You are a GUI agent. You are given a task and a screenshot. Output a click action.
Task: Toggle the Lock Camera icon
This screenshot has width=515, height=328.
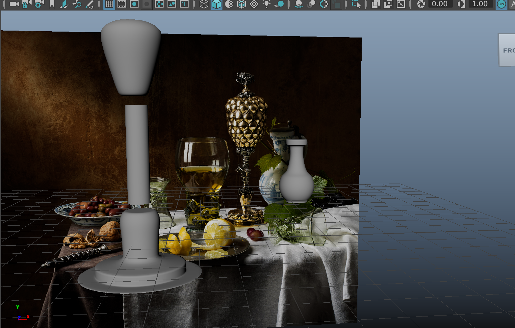(26, 4)
